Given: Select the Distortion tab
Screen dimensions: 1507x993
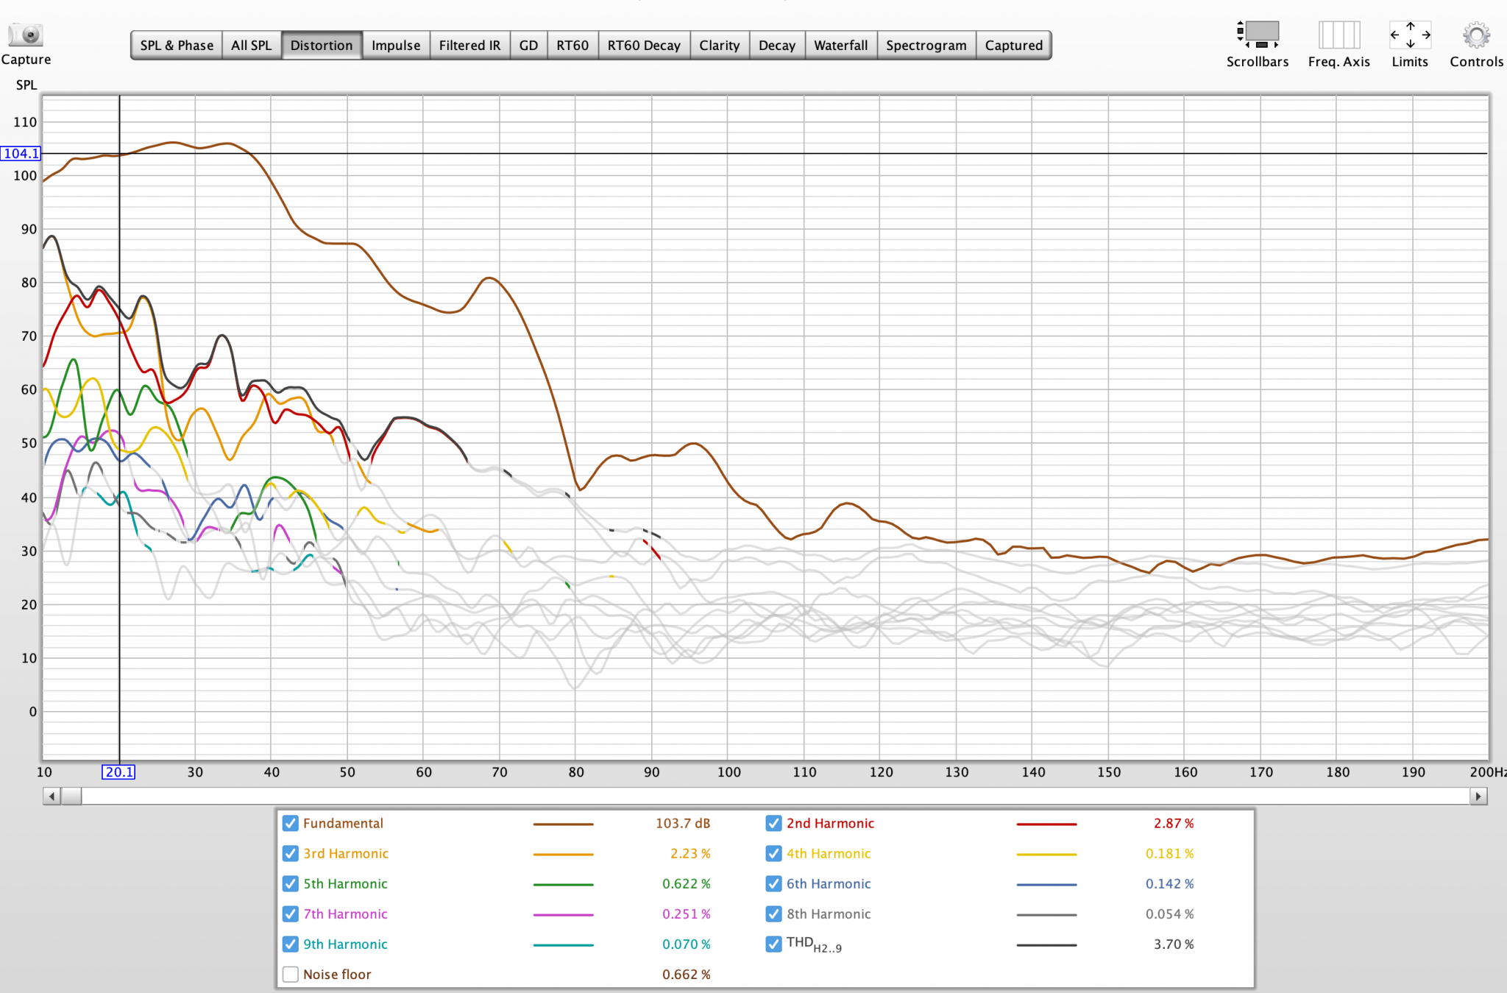Looking at the screenshot, I should (x=322, y=45).
